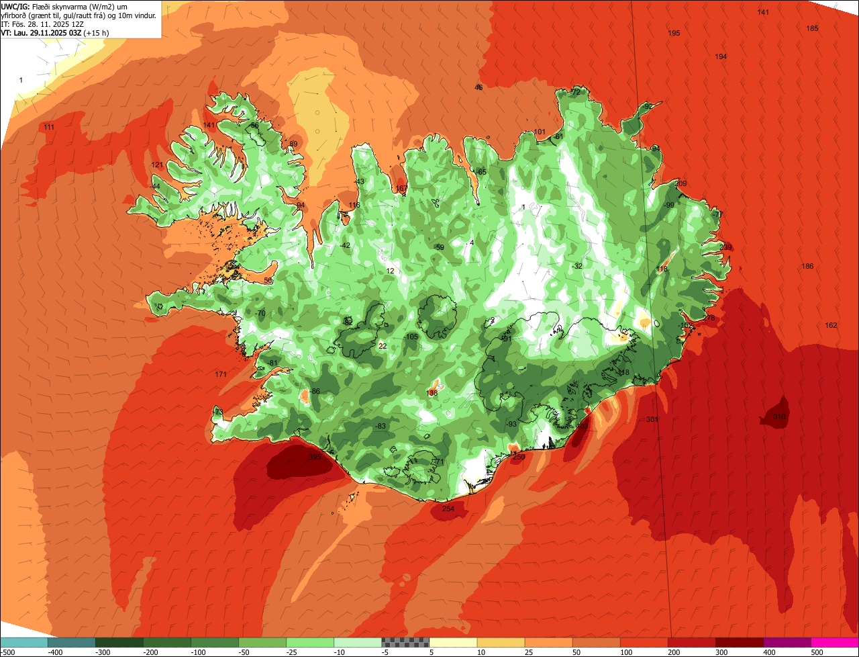Click the 'VT: Lau. 29.11.2025 03Z' valid time line

pyautogui.click(x=54, y=32)
